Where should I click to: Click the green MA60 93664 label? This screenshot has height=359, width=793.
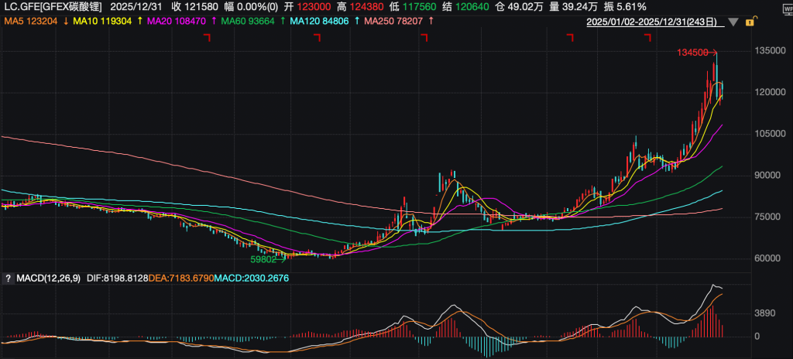coord(248,22)
